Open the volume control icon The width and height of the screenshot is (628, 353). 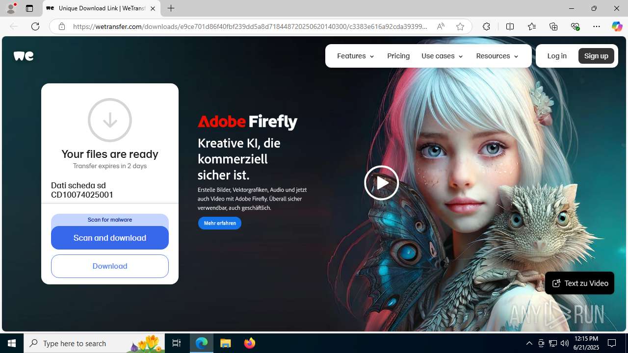[565, 343]
